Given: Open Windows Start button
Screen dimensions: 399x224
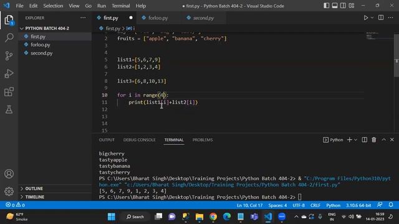Looking at the screenshot, I should click(111, 217).
